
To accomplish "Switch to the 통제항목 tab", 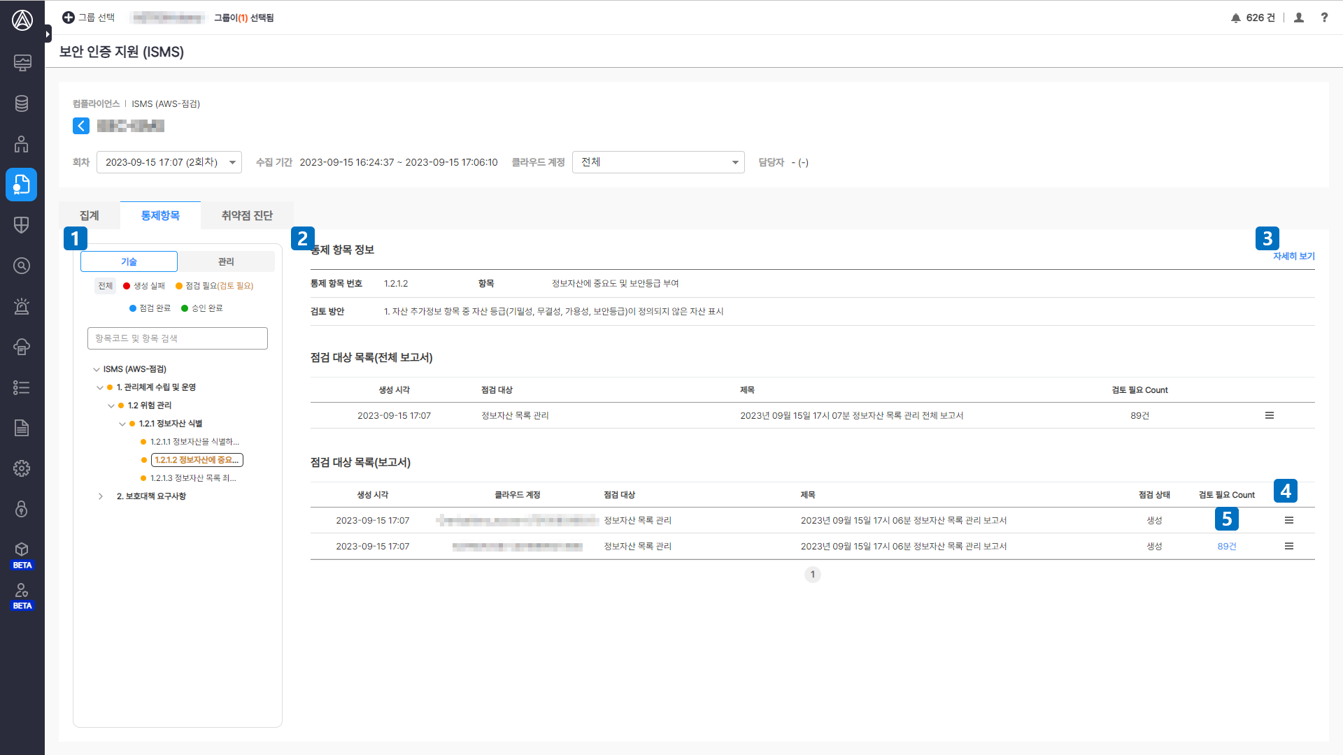I will click(x=160, y=215).
